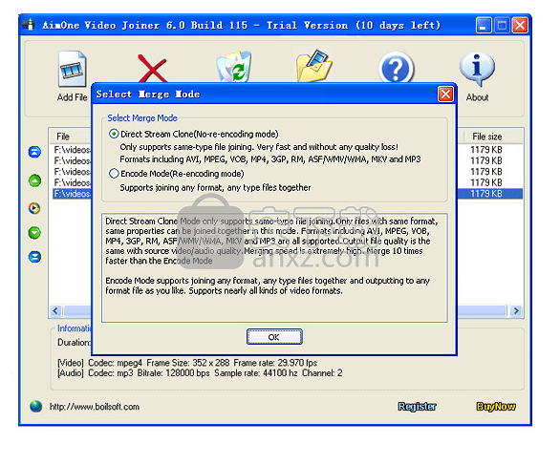
Task: Select the fourth F:\videos file row
Action: [72, 182]
